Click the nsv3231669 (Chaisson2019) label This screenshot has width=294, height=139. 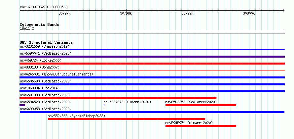click(x=45, y=46)
